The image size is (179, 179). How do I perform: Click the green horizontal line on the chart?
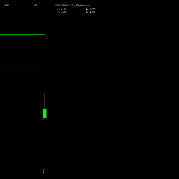pos(22,35)
